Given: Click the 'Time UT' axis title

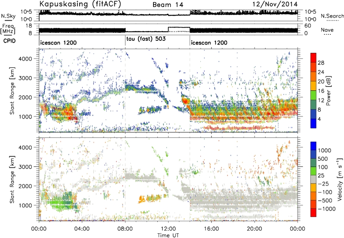Looking at the screenshot, I should click(168, 235).
